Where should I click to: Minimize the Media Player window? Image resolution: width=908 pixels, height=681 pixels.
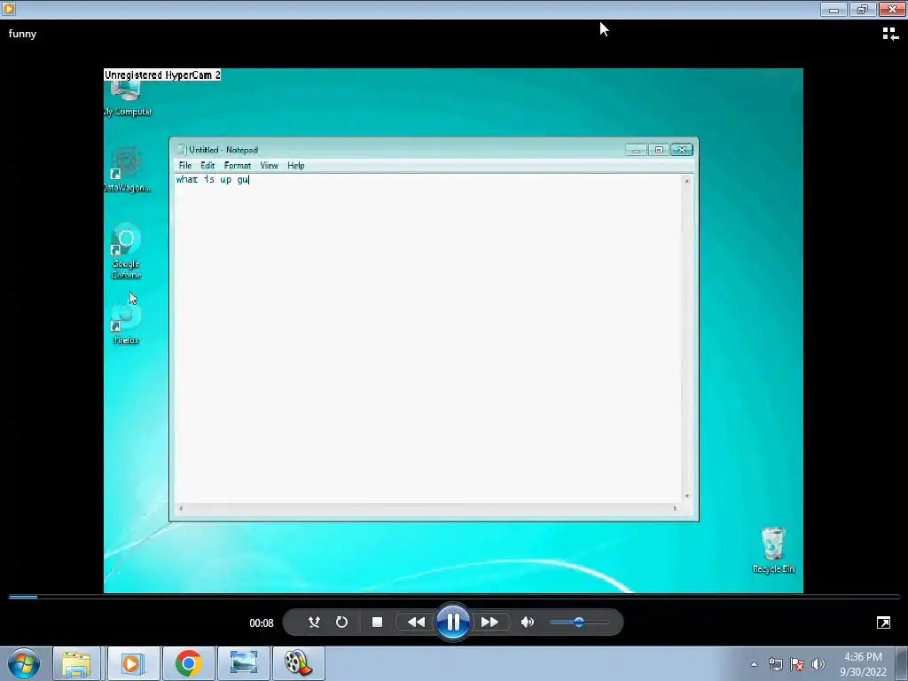coord(834,9)
